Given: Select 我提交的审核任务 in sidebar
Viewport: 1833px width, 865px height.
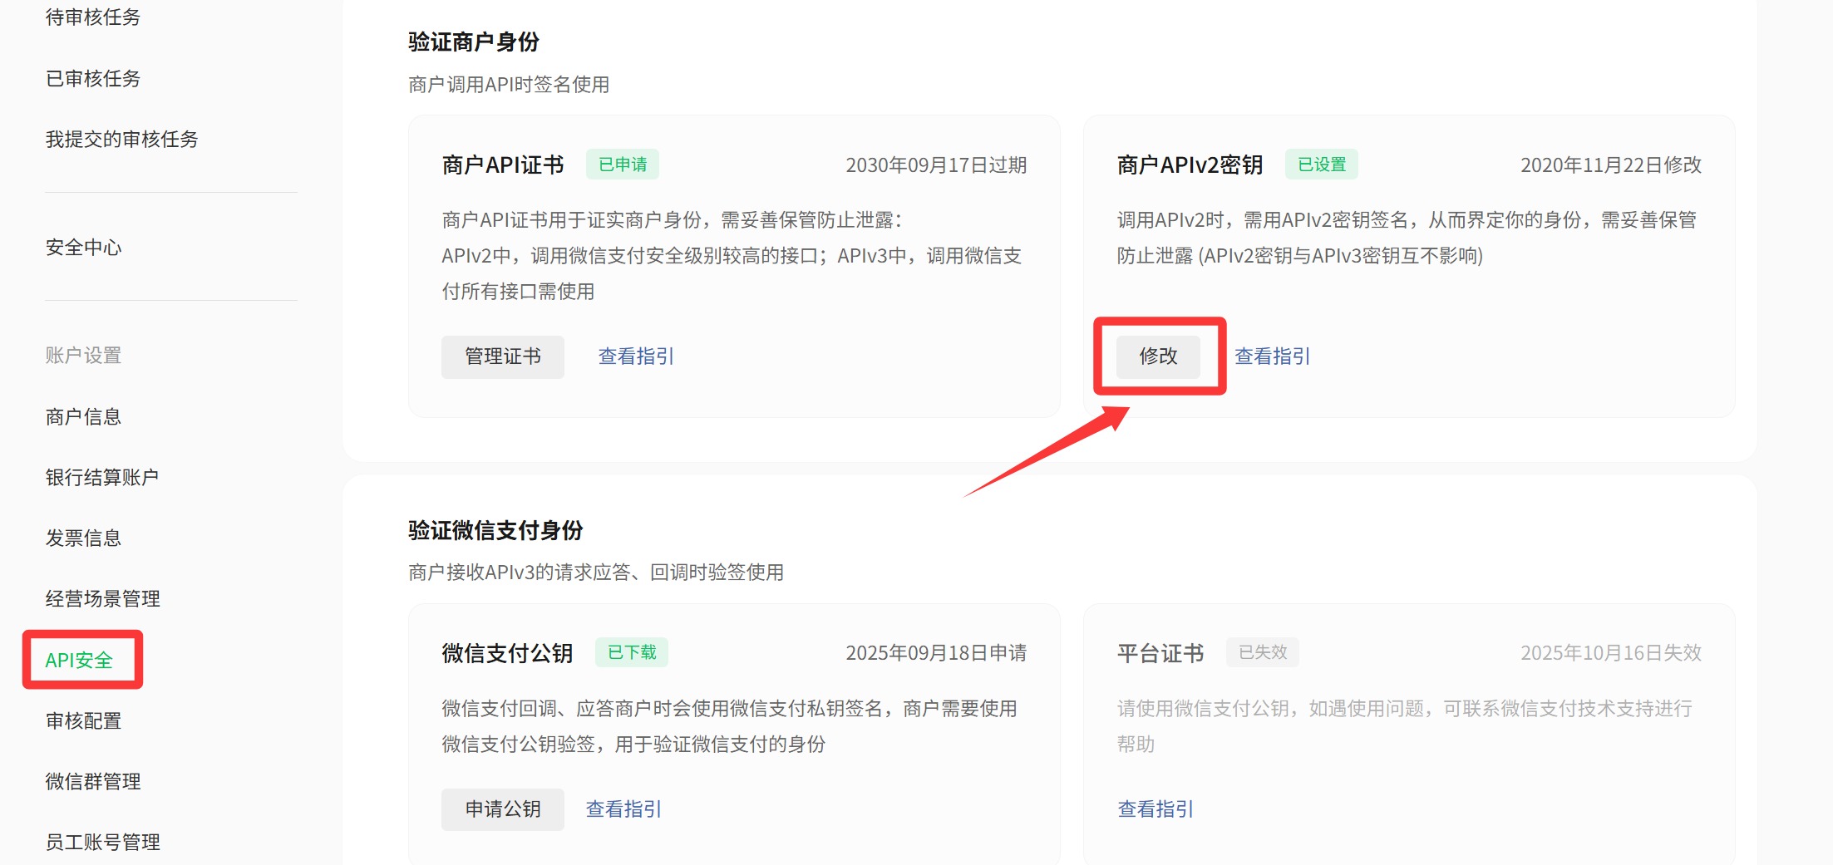Looking at the screenshot, I should point(121,140).
